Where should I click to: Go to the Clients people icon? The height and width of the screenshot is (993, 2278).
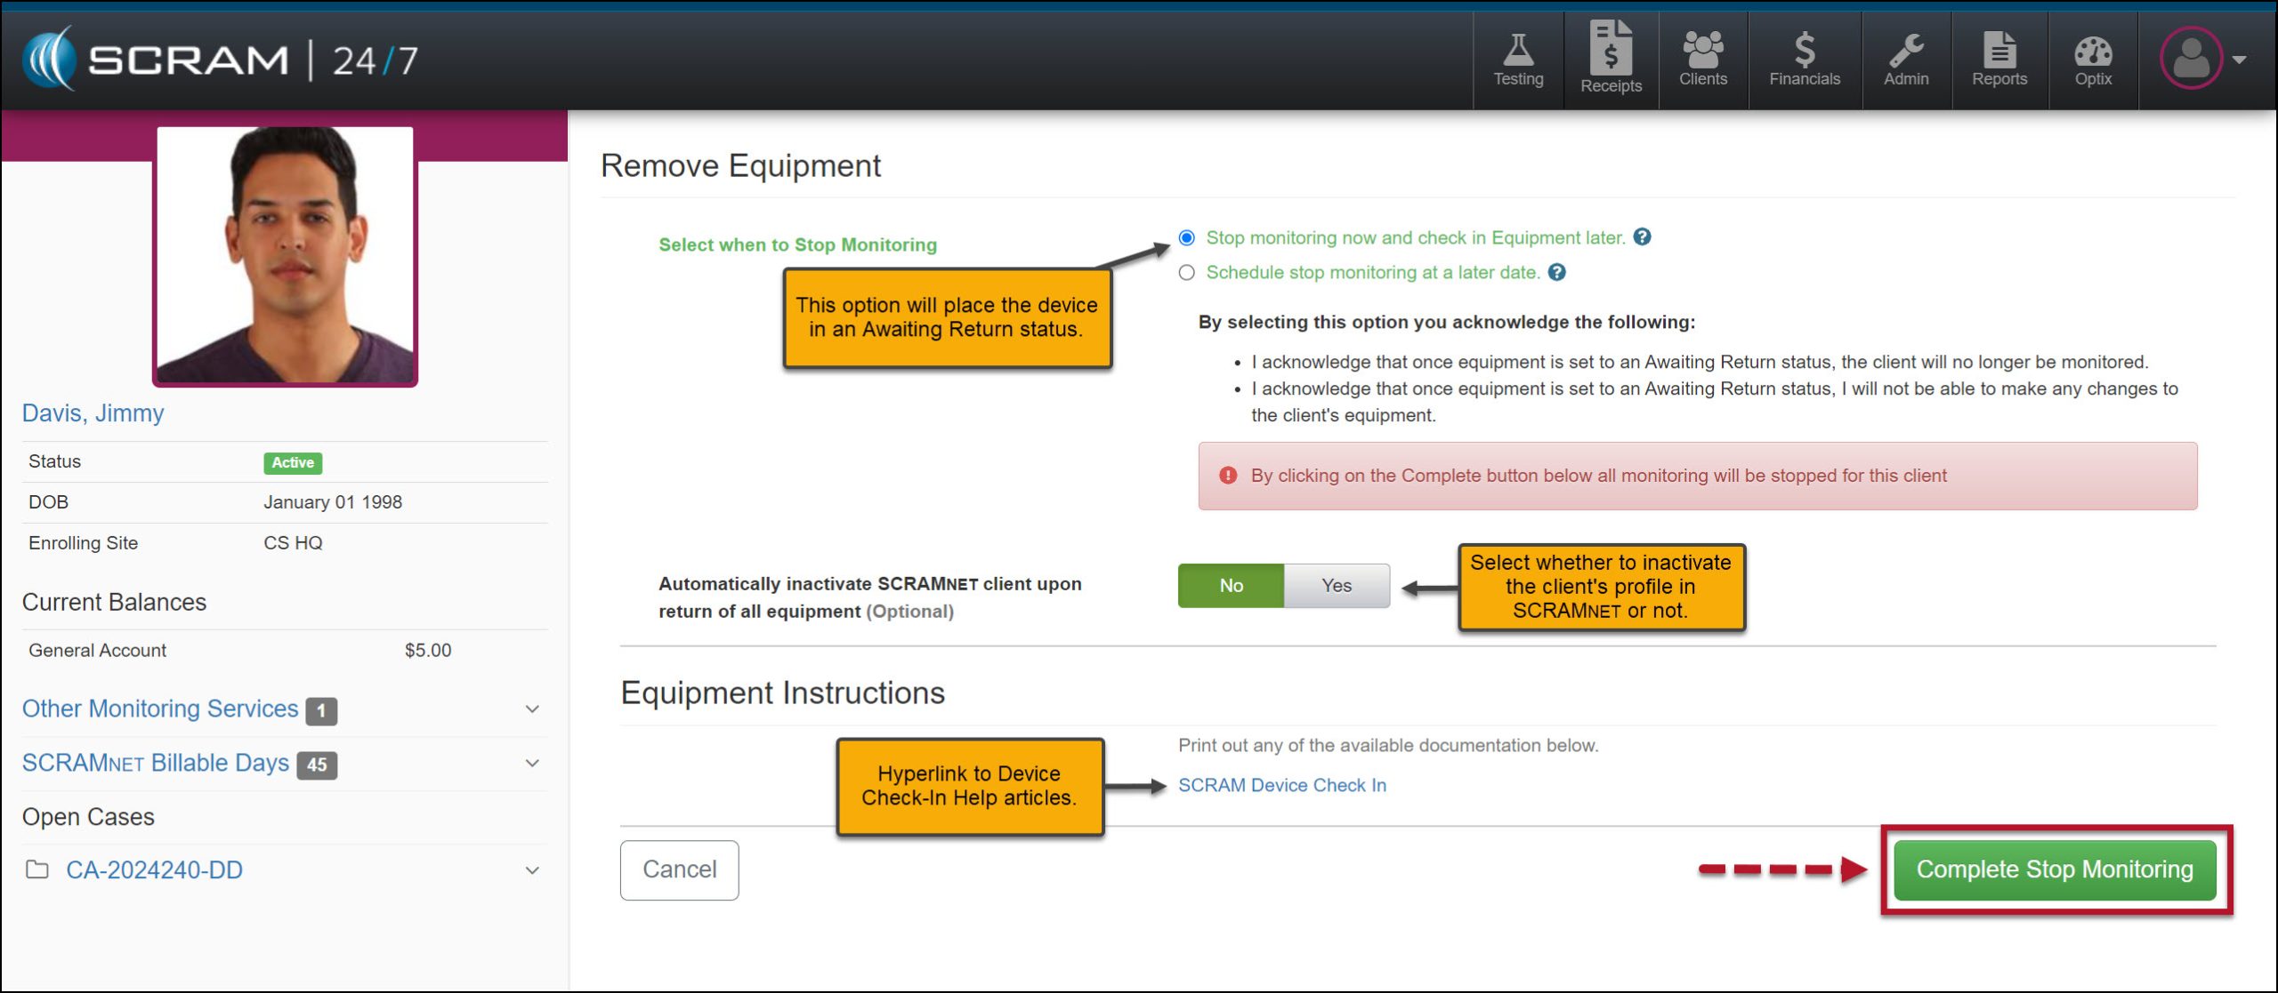coord(1702,60)
